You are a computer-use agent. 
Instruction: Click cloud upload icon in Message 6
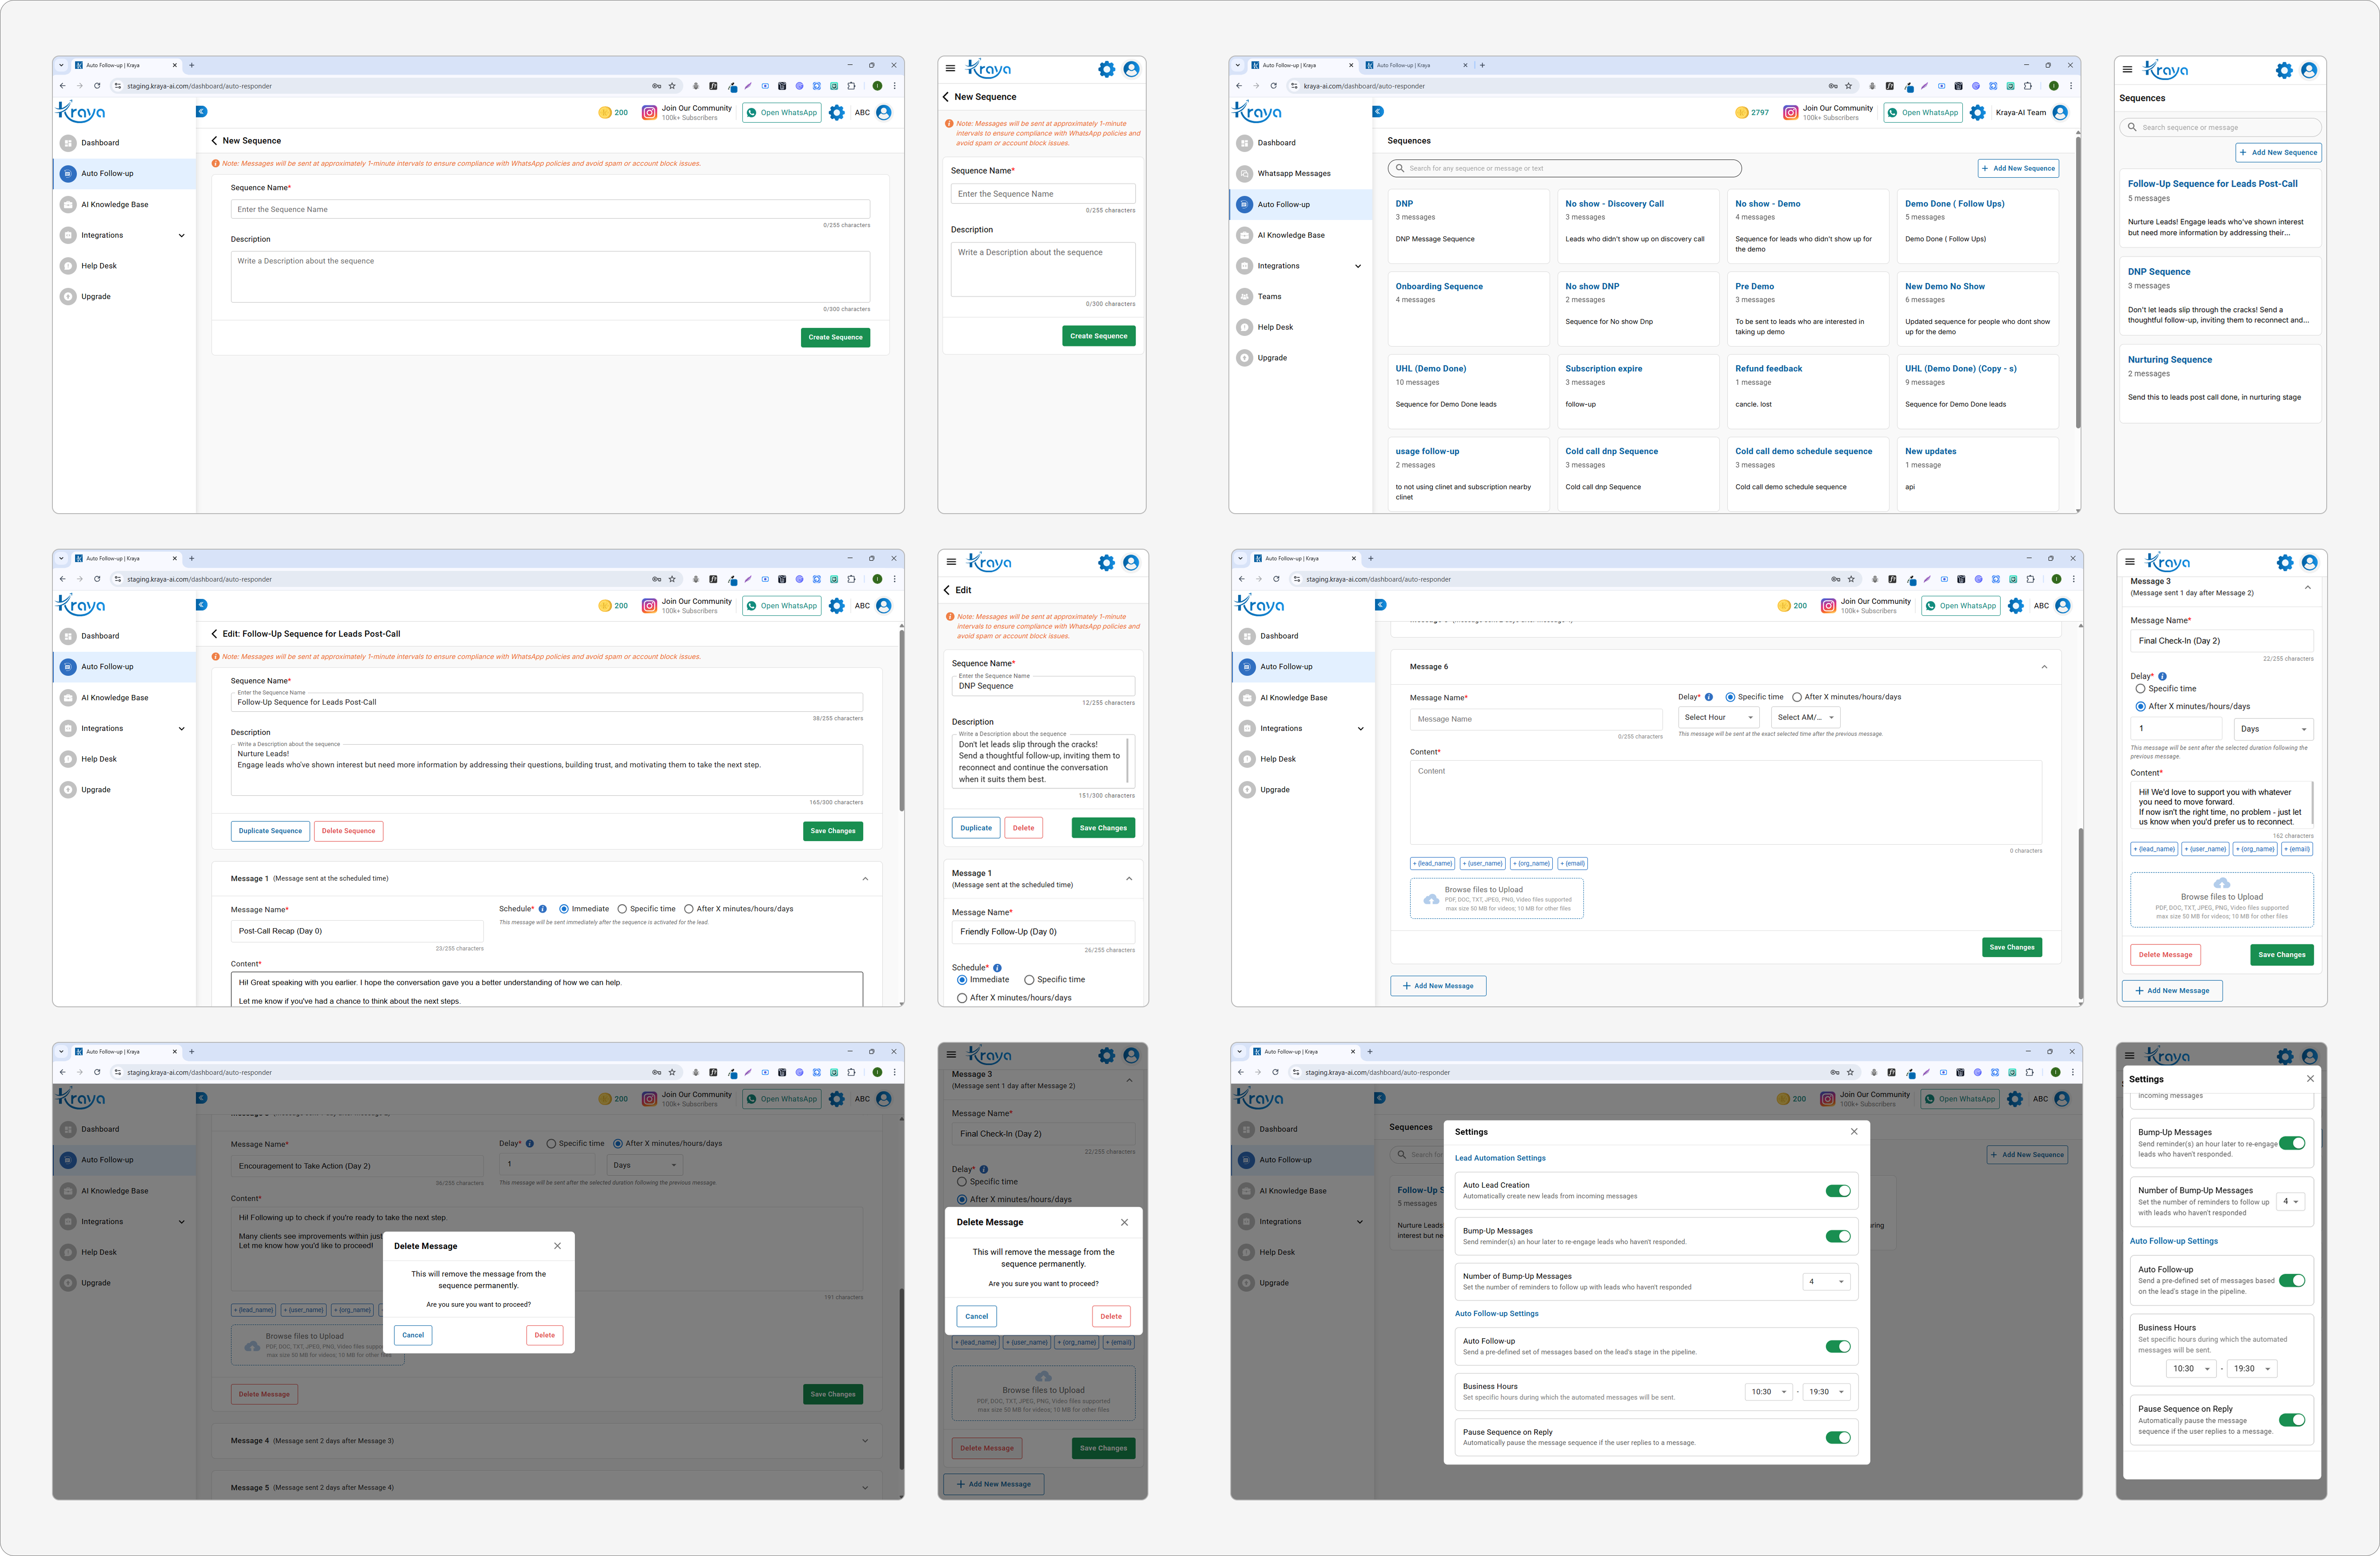point(1431,899)
